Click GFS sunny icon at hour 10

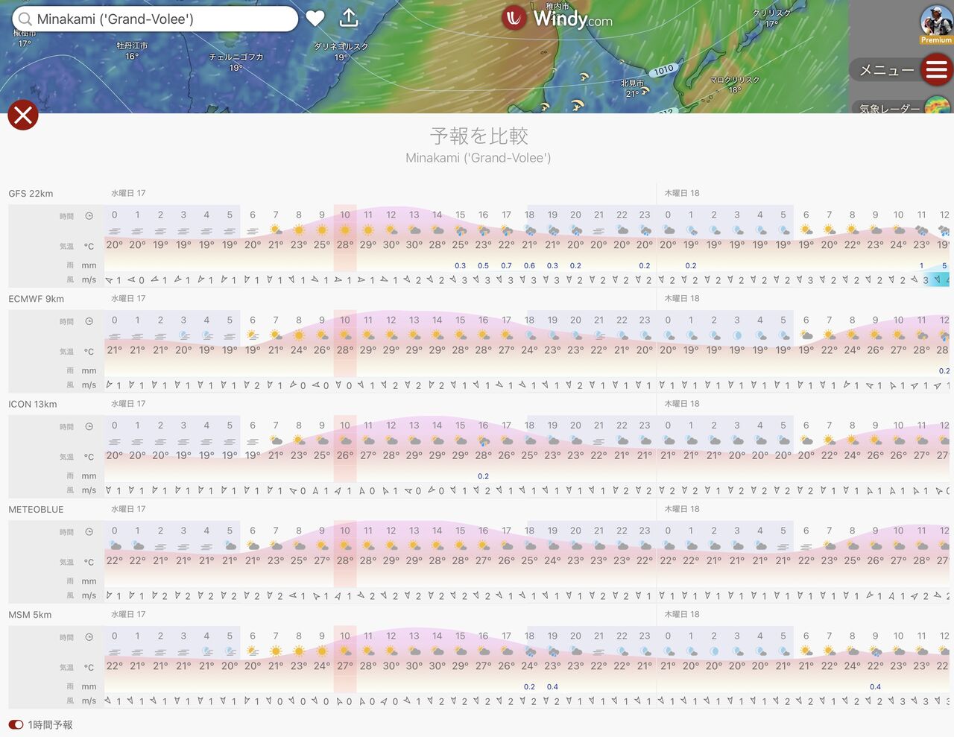pyautogui.click(x=345, y=230)
